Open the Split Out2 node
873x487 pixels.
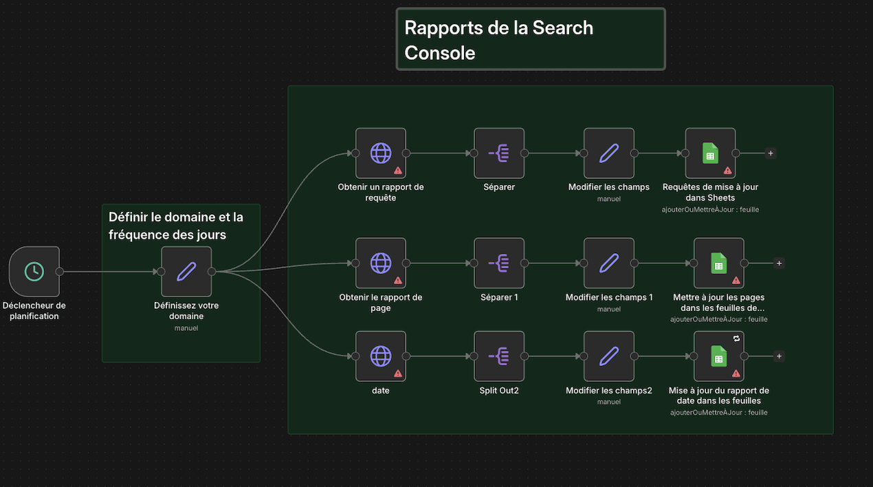[499, 356]
